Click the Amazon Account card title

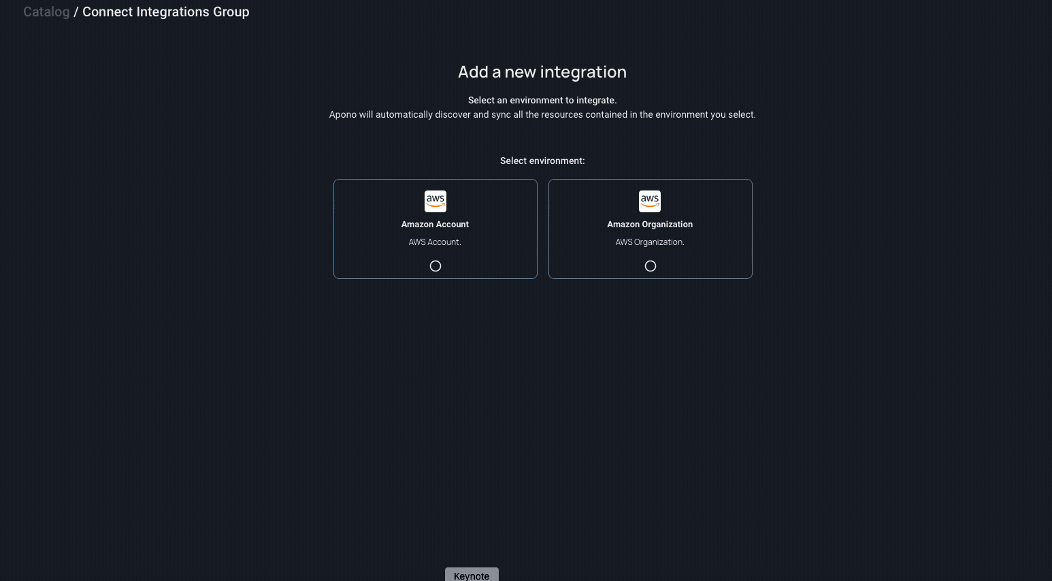[x=435, y=225]
